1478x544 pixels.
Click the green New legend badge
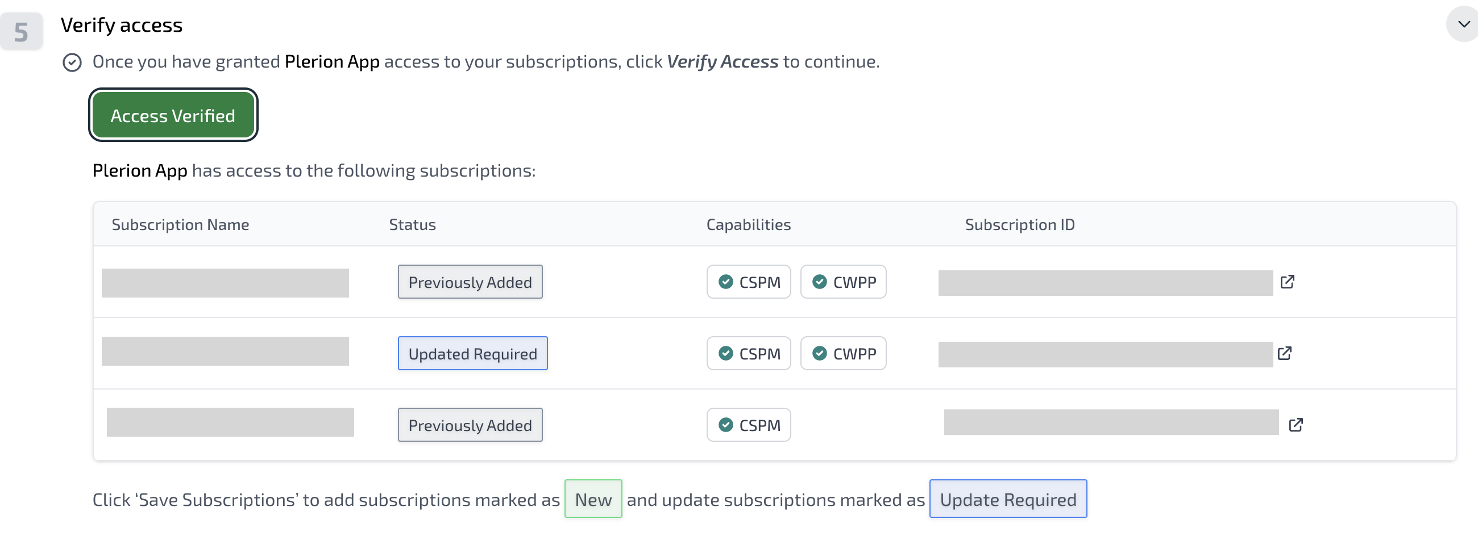point(593,499)
